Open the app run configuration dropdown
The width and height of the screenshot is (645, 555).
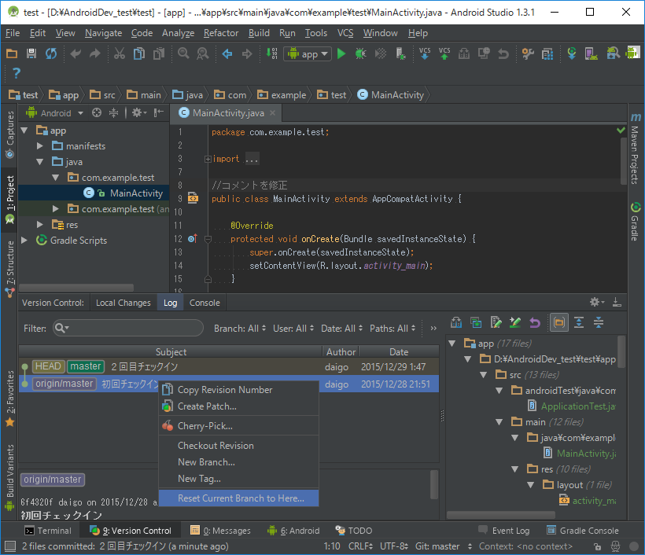[308, 54]
